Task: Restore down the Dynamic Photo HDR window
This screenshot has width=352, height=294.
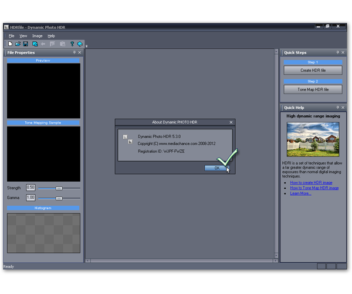Action: click(x=327, y=26)
